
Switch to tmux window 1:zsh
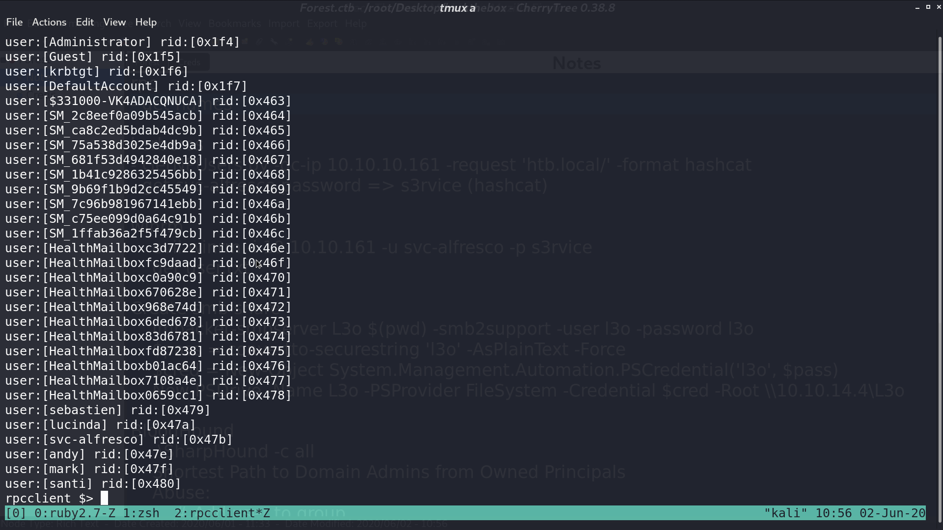(x=141, y=513)
